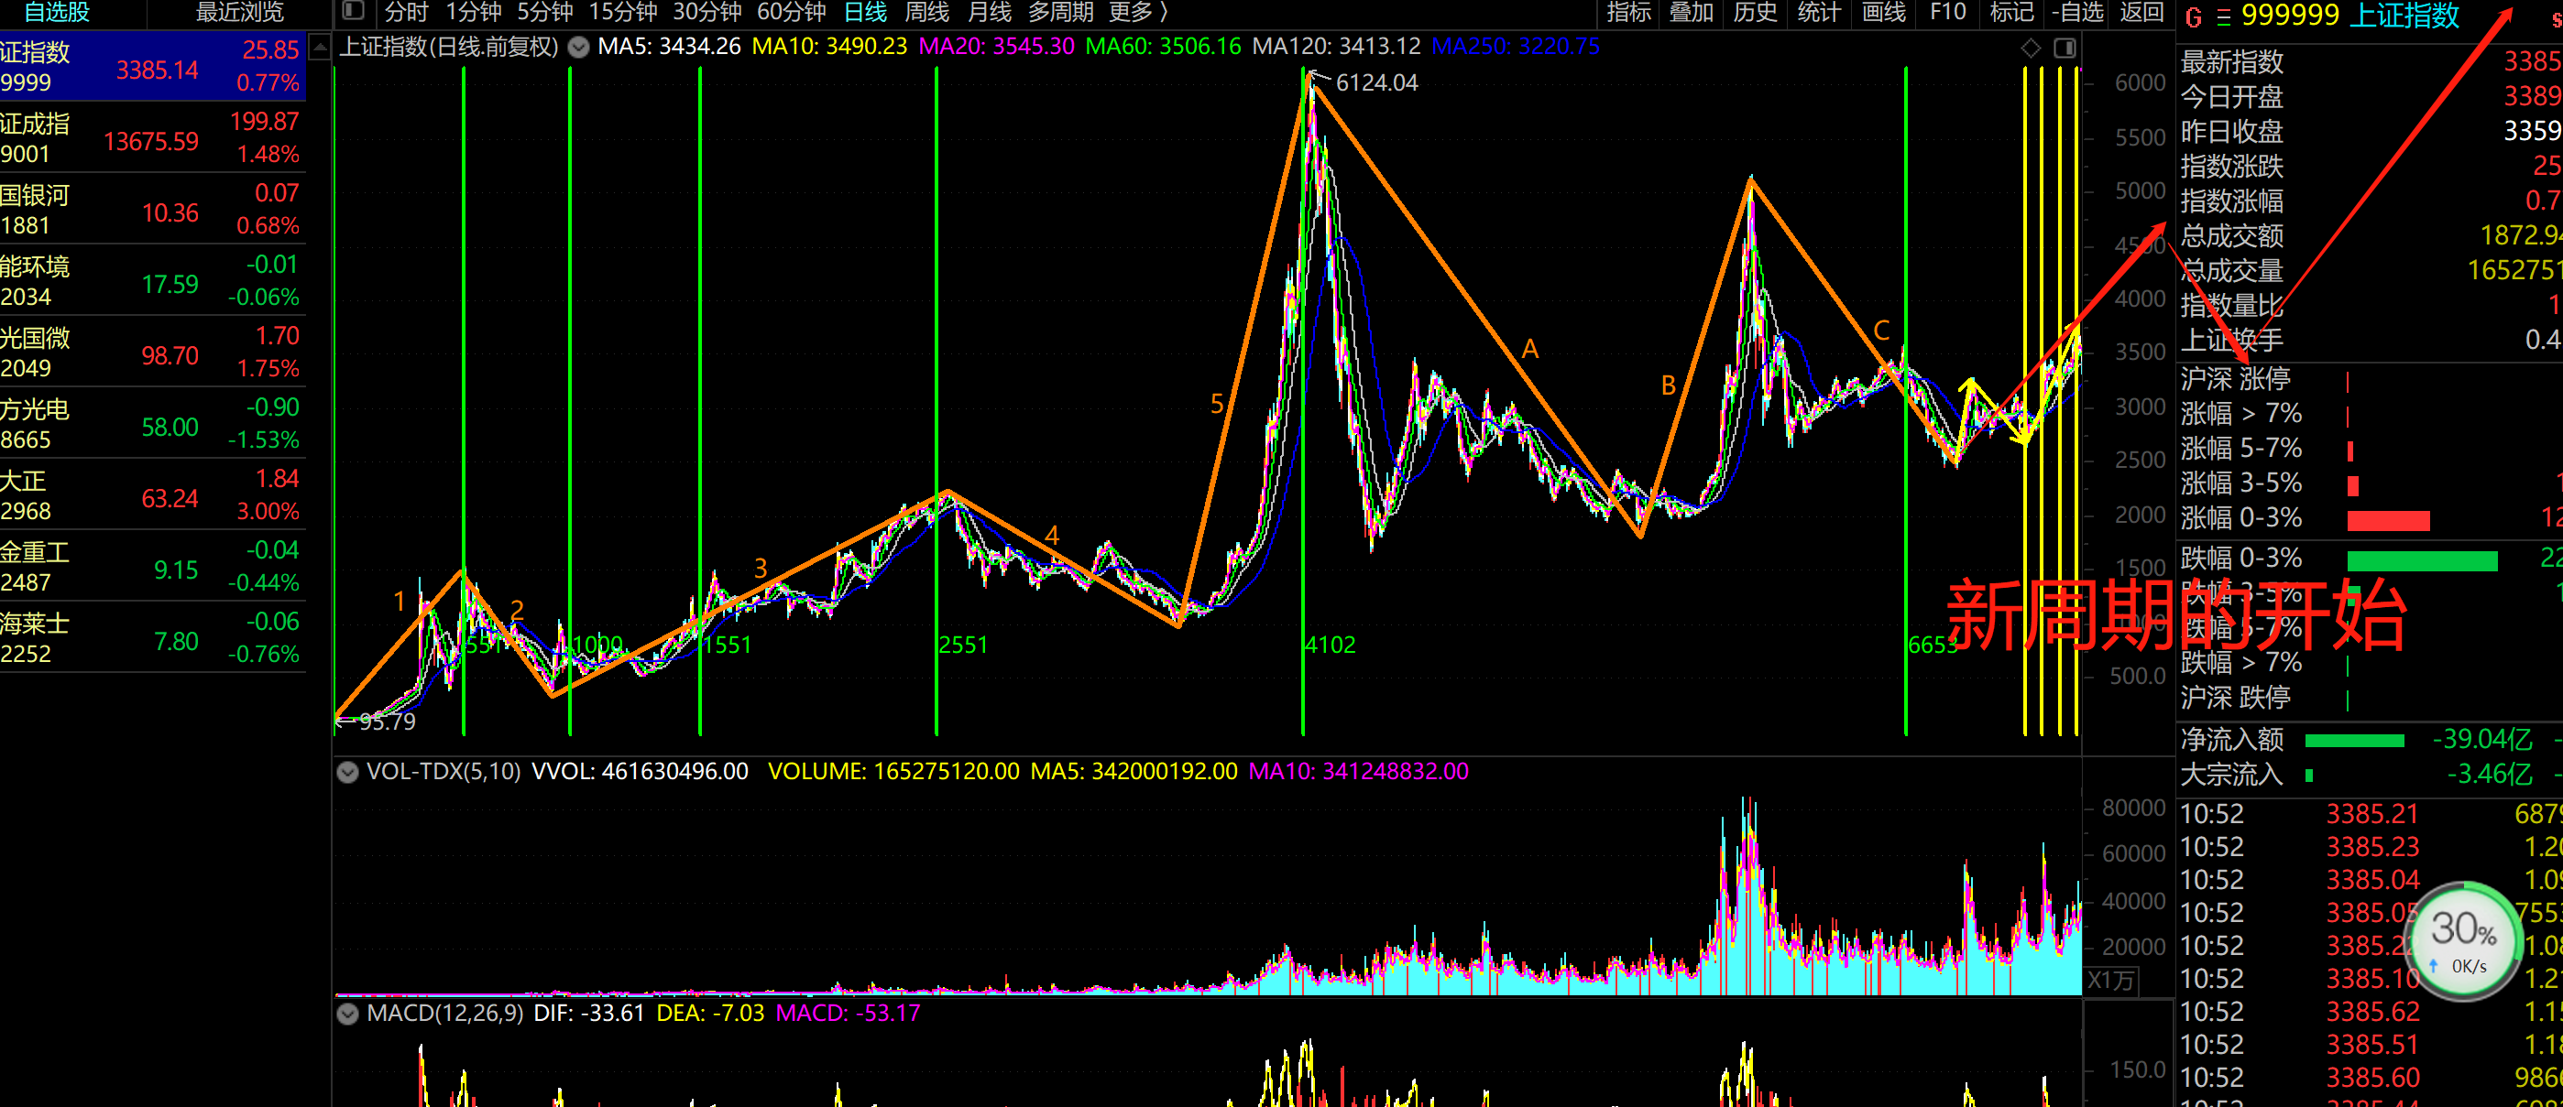Click the 指标 indicator button
Viewport: 2563px width, 1107px height.
[1628, 12]
